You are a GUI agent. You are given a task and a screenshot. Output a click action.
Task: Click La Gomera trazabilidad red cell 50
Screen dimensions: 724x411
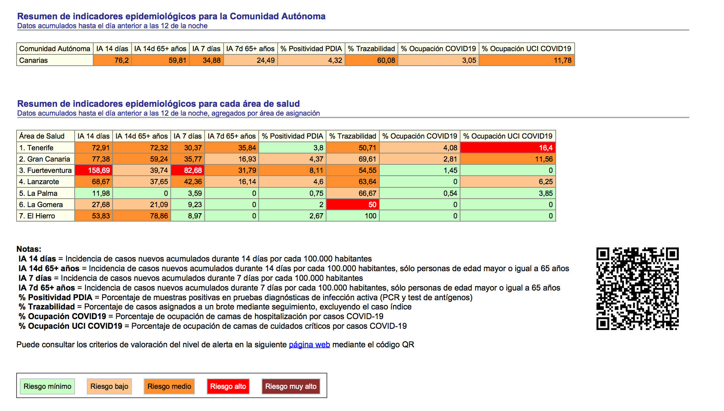(353, 205)
